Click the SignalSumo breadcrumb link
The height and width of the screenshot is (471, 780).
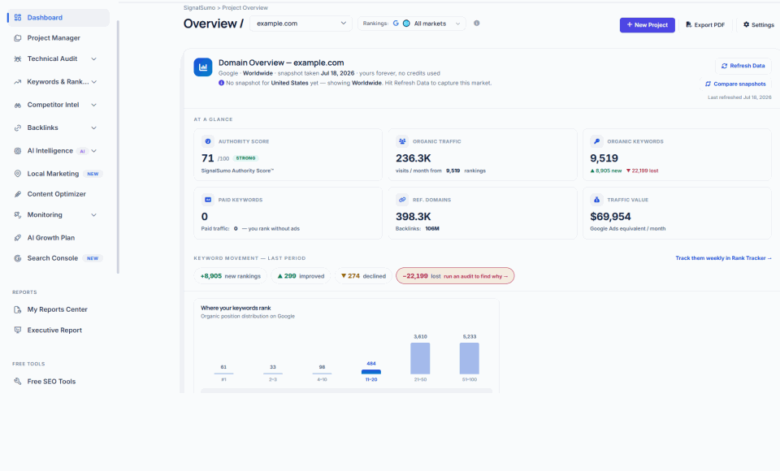point(199,8)
